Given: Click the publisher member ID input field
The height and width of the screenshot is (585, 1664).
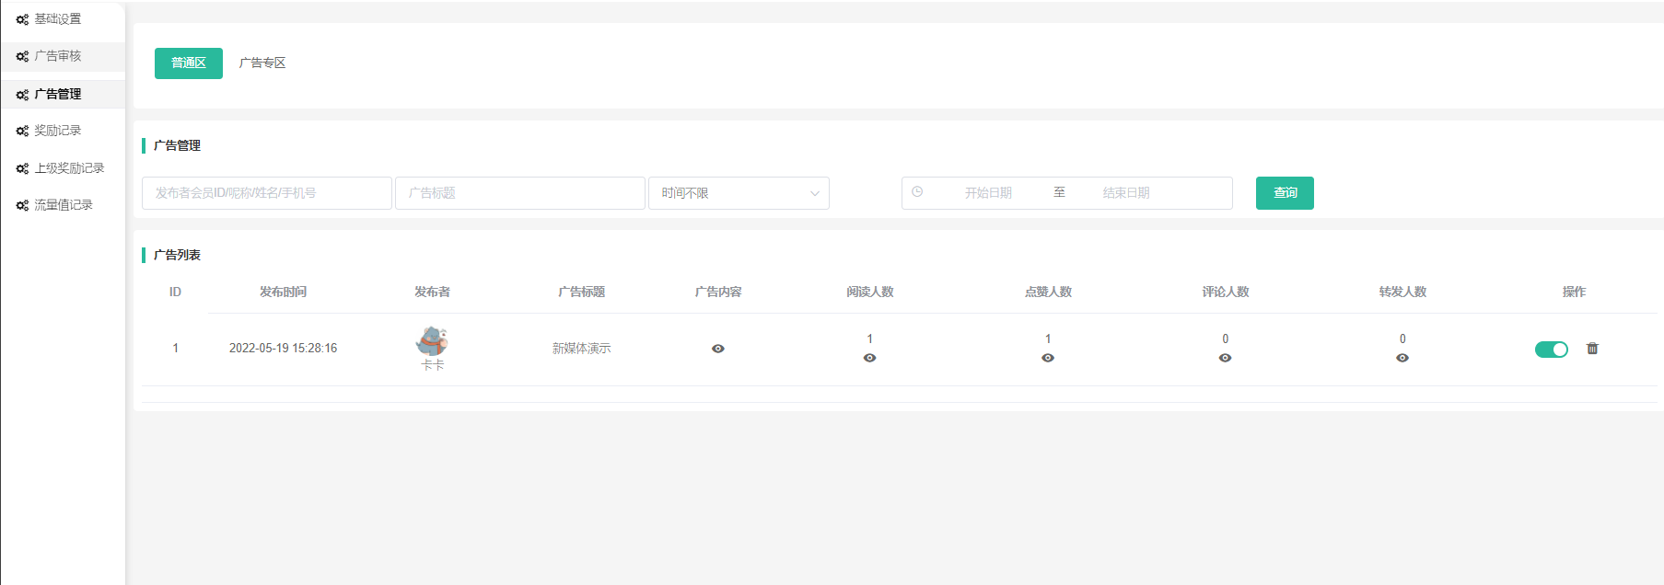Looking at the screenshot, I should 266,193.
